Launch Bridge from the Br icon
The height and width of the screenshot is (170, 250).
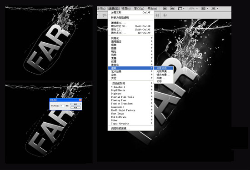pos(165,9)
